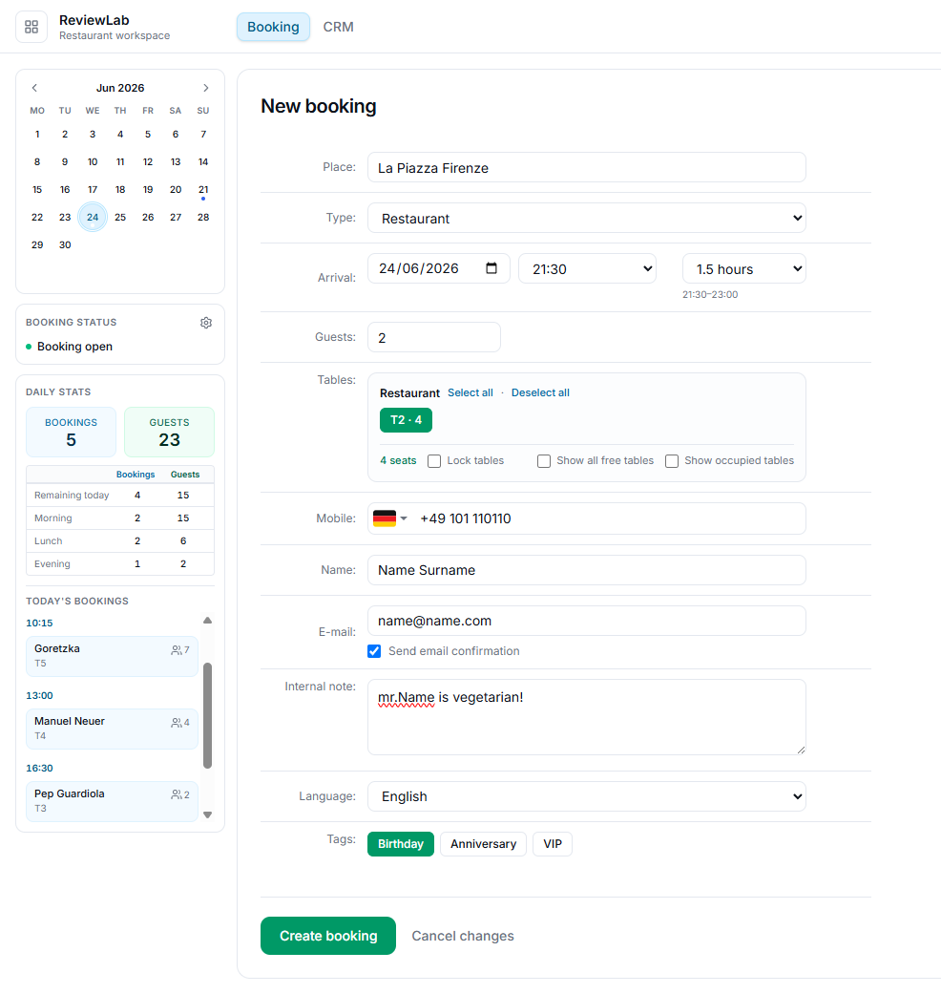Click the Evening stats row label
The image size is (941, 994).
[x=52, y=563]
